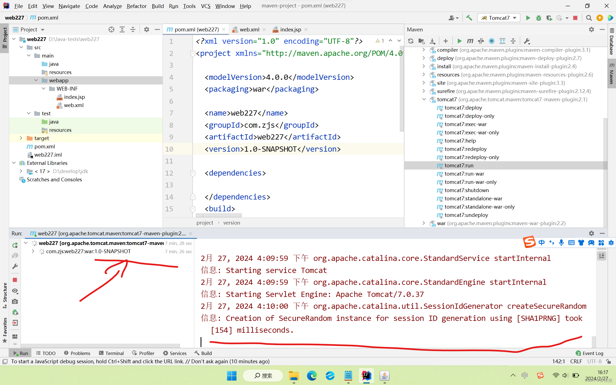Stop the running Tomcat server
This screenshot has width=616, height=385.
click(x=575, y=18)
